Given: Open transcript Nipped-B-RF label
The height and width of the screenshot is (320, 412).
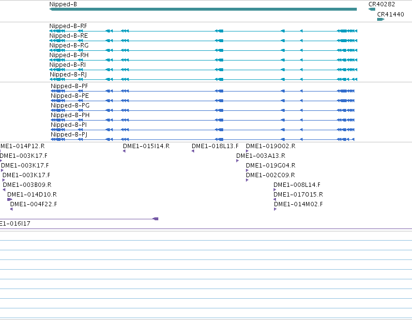Looking at the screenshot, I should click(68, 26).
